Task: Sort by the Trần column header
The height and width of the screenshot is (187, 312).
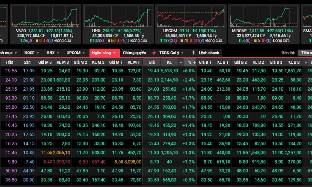Action: coord(9,62)
